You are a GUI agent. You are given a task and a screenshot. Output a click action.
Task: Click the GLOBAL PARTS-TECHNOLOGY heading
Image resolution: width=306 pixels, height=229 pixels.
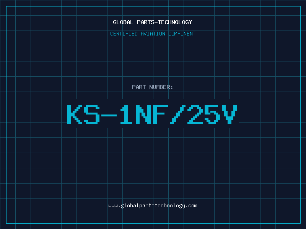[153, 22]
